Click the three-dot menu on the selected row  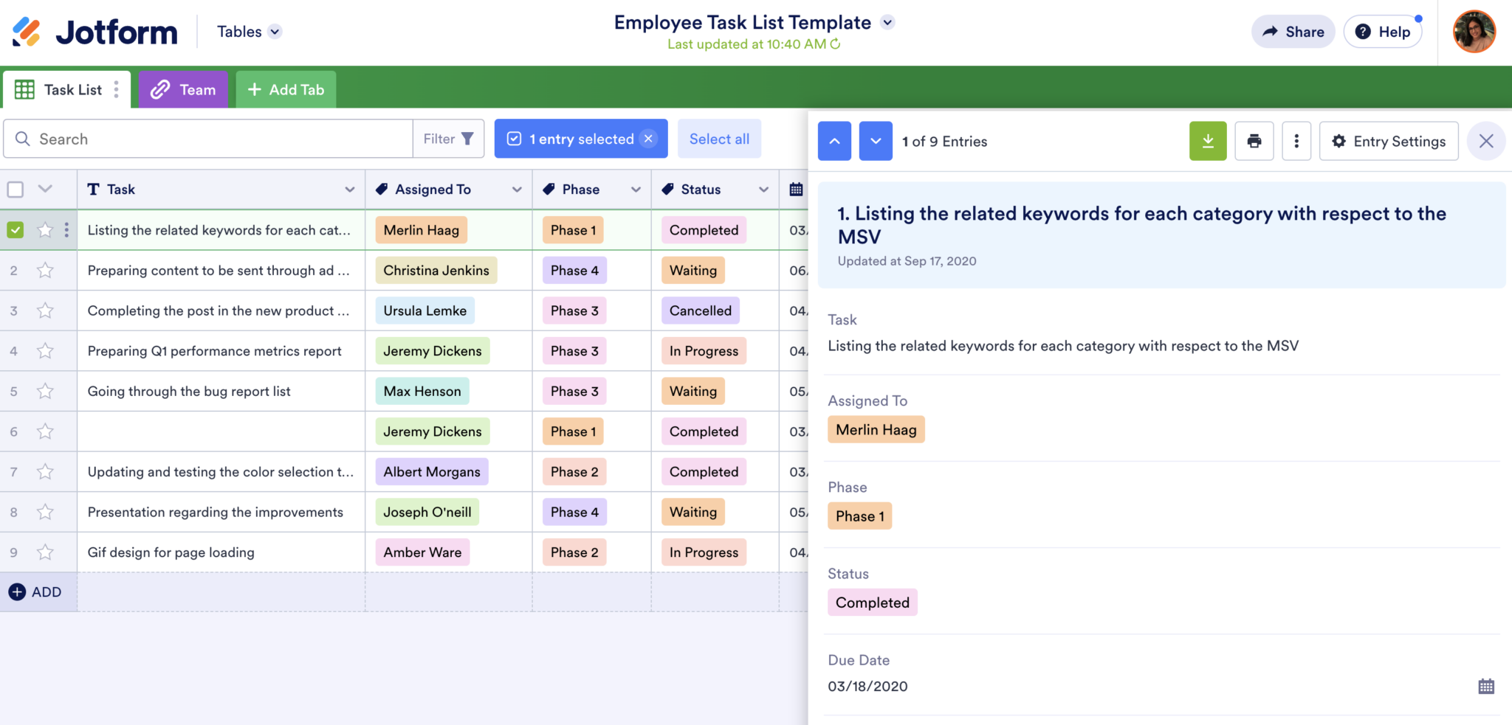67,229
